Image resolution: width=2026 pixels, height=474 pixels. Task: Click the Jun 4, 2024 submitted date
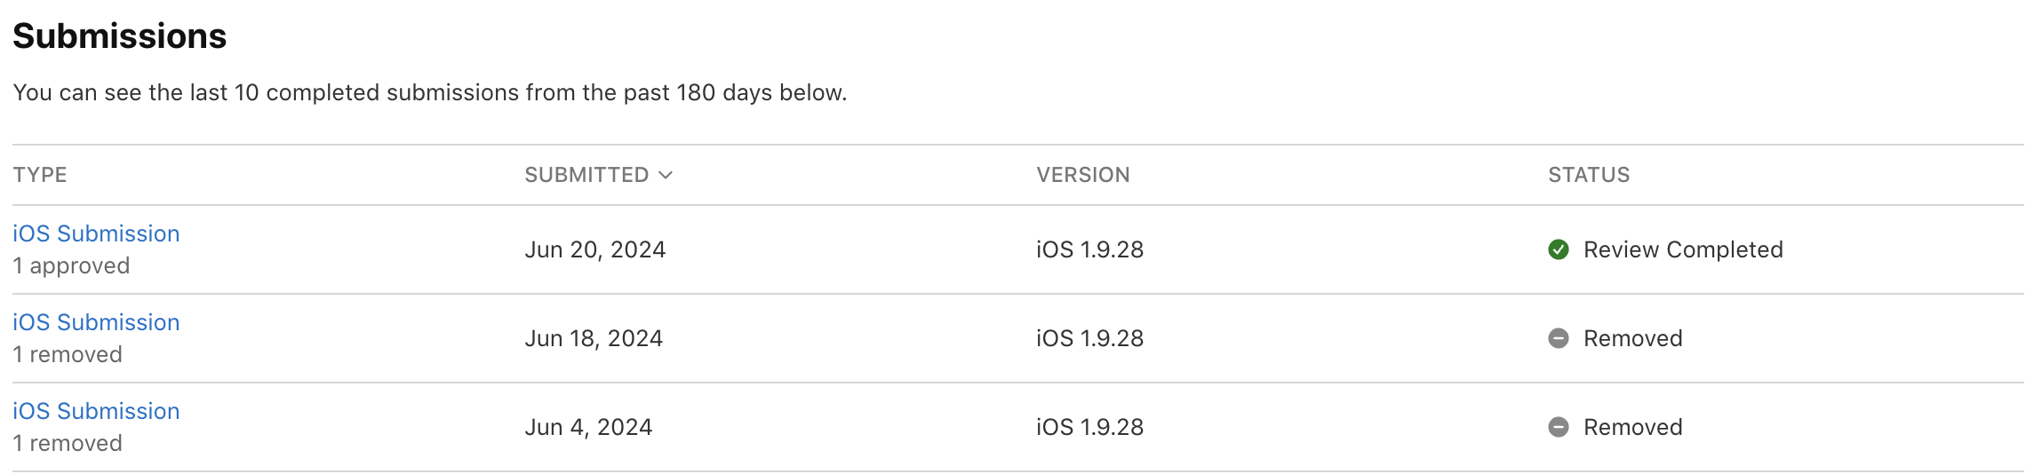point(588,427)
